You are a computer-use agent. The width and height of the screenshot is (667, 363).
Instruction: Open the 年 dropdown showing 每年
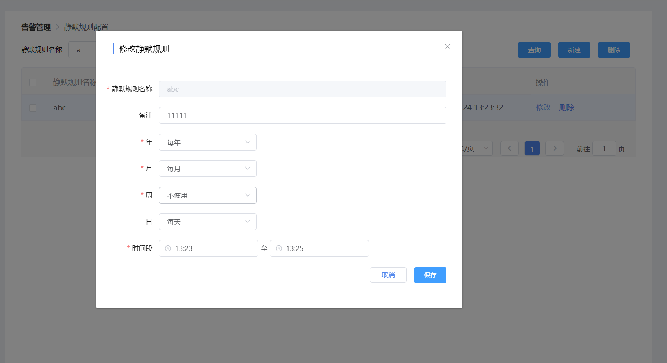tap(208, 142)
